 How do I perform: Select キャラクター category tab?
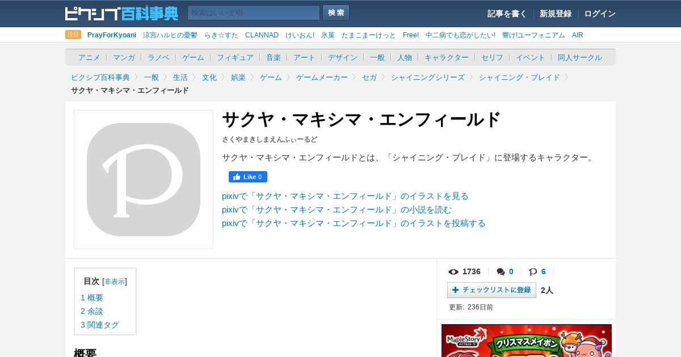pyautogui.click(x=447, y=57)
